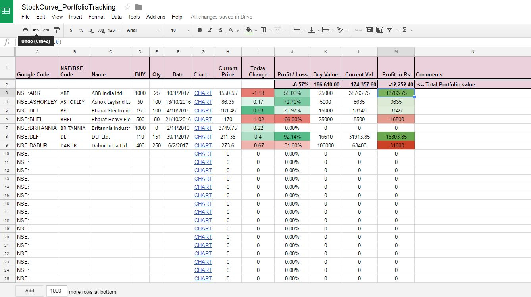Click the CHART link for NSE:DLF
Screen dimensions: 531x297
[x=203, y=137]
